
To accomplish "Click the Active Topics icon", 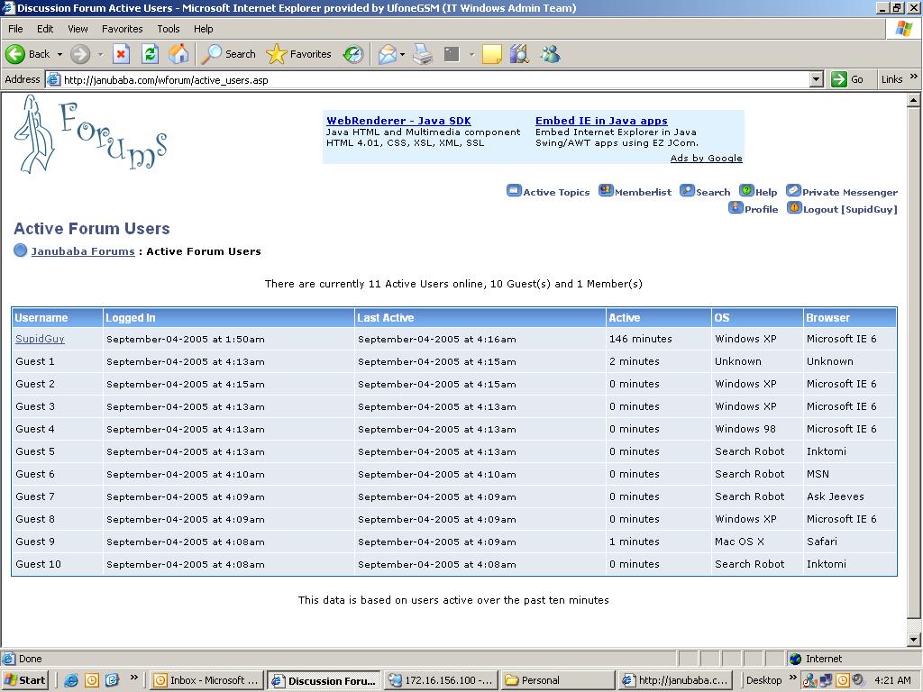I will click(x=514, y=191).
